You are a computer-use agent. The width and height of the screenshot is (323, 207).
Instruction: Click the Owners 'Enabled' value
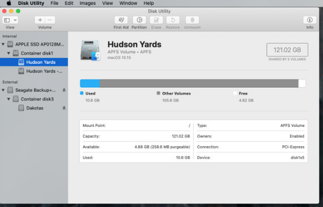click(297, 136)
